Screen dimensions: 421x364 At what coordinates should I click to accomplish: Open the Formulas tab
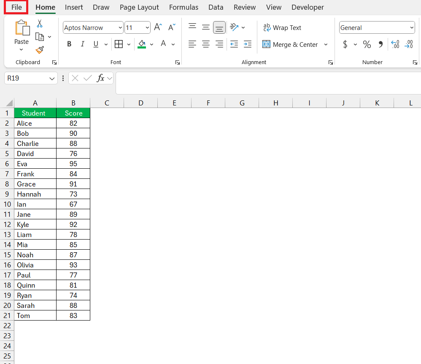184,7
